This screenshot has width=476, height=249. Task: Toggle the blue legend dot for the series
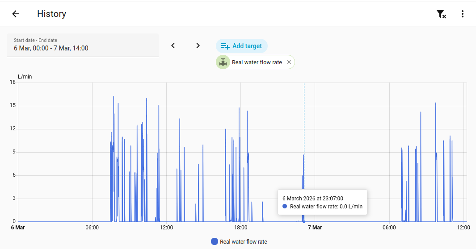point(215,241)
